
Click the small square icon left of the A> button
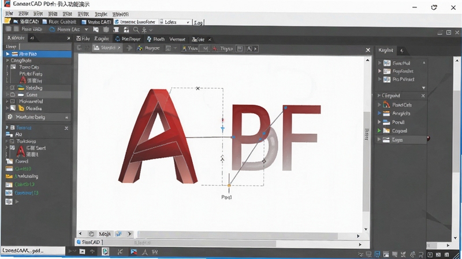[240, 48]
